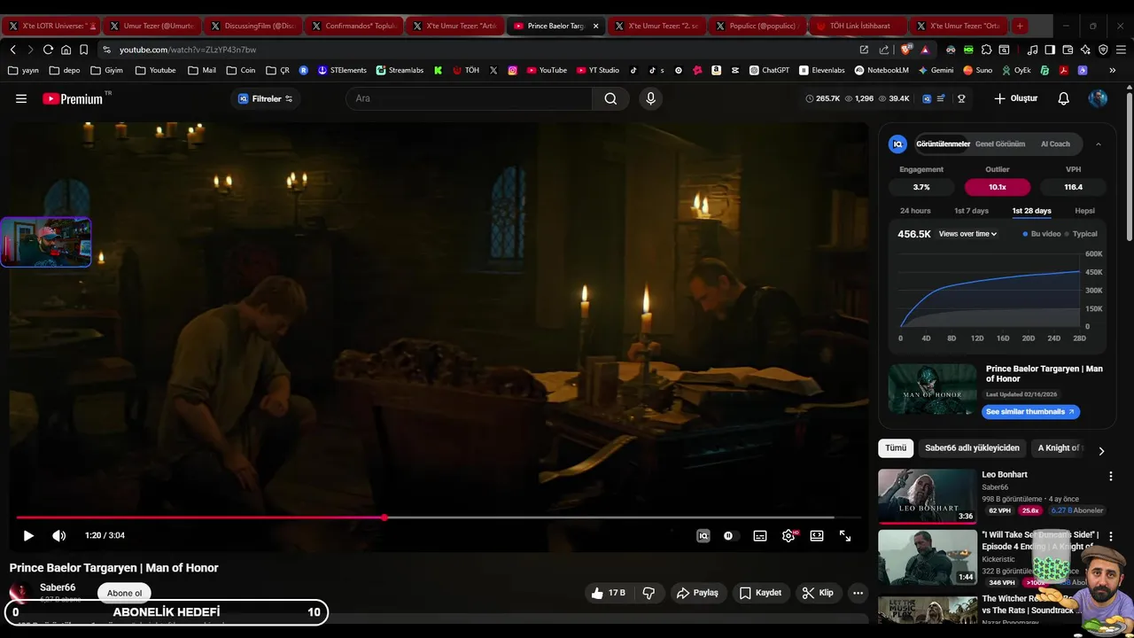Switch to Genel Görünüm tab
1134x638 pixels.
click(1000, 144)
